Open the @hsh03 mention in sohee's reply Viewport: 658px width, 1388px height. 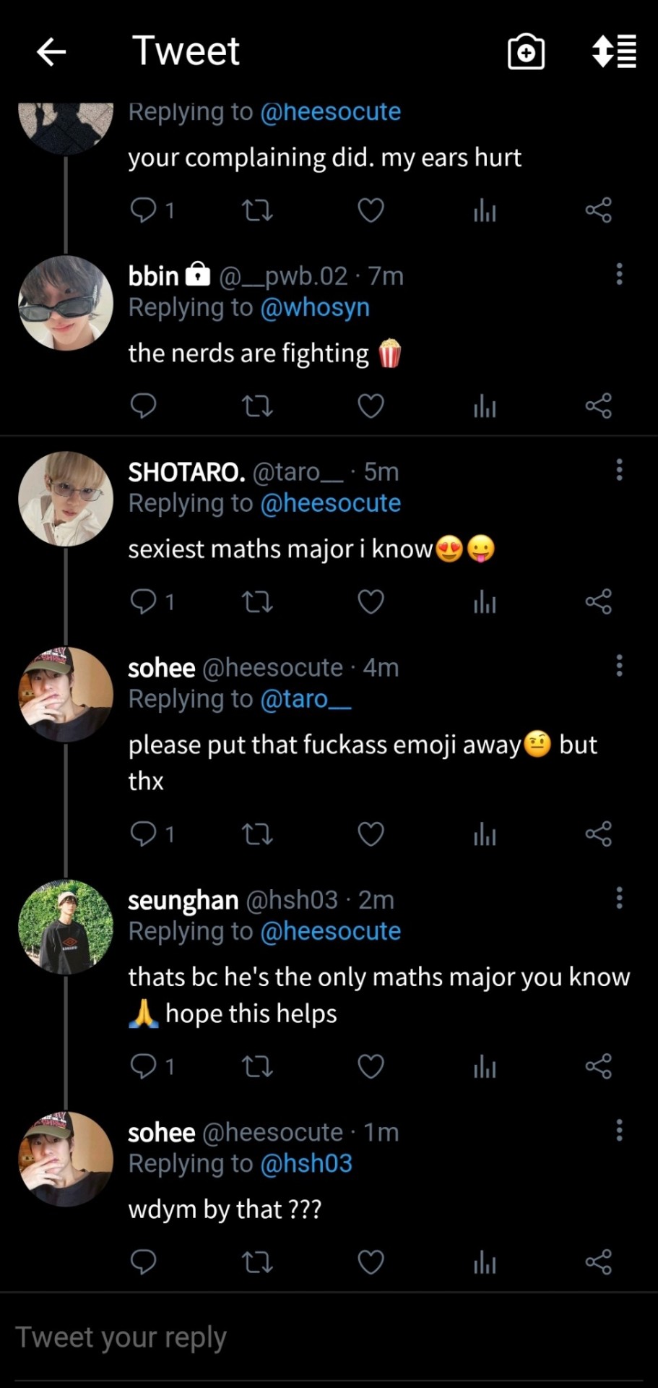[x=306, y=1164]
